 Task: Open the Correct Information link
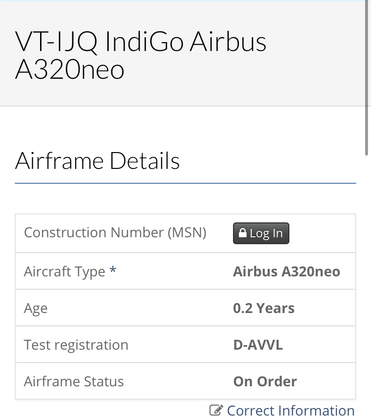290,411
